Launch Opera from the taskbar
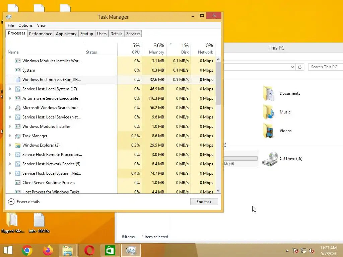 tap(89, 250)
